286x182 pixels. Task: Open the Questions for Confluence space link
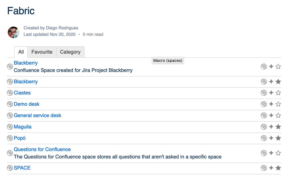pos(42,149)
